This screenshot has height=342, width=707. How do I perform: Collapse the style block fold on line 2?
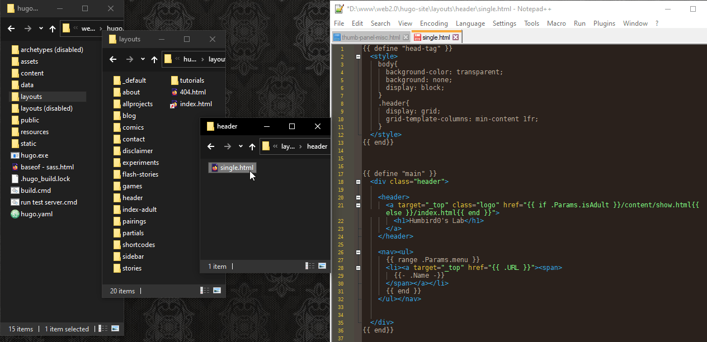(358, 56)
